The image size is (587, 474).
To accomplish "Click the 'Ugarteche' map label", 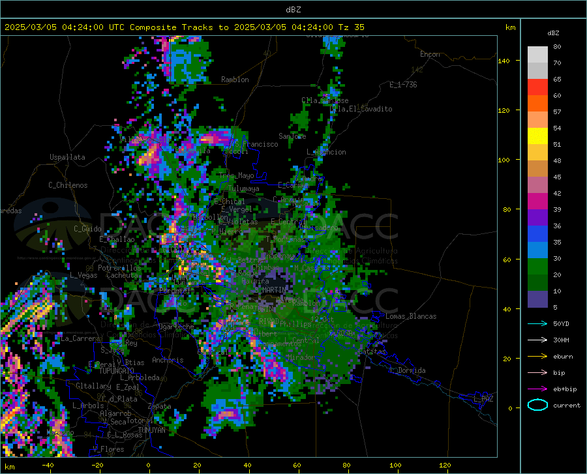I will tap(176, 327).
